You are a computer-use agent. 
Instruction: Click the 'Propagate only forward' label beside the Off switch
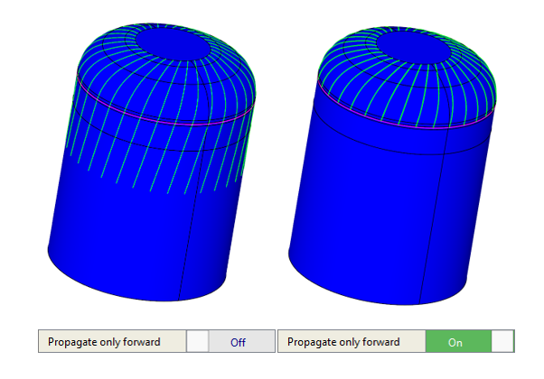(x=104, y=342)
